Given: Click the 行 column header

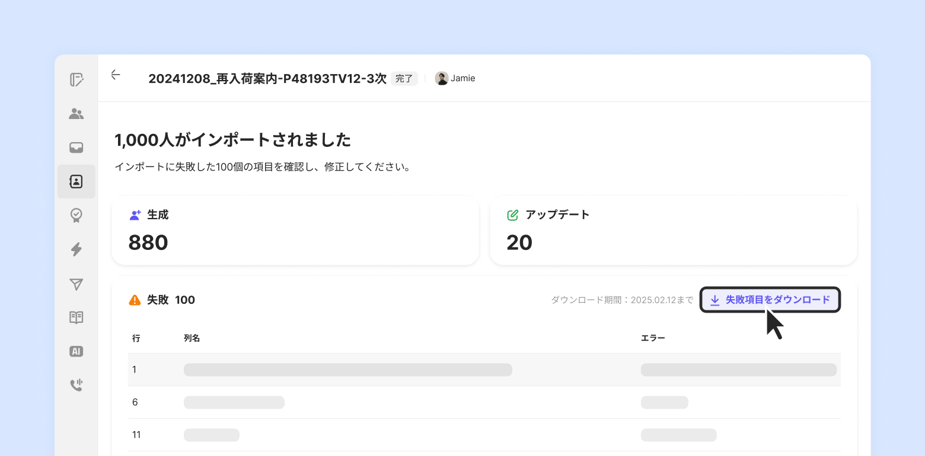Looking at the screenshot, I should click(136, 338).
